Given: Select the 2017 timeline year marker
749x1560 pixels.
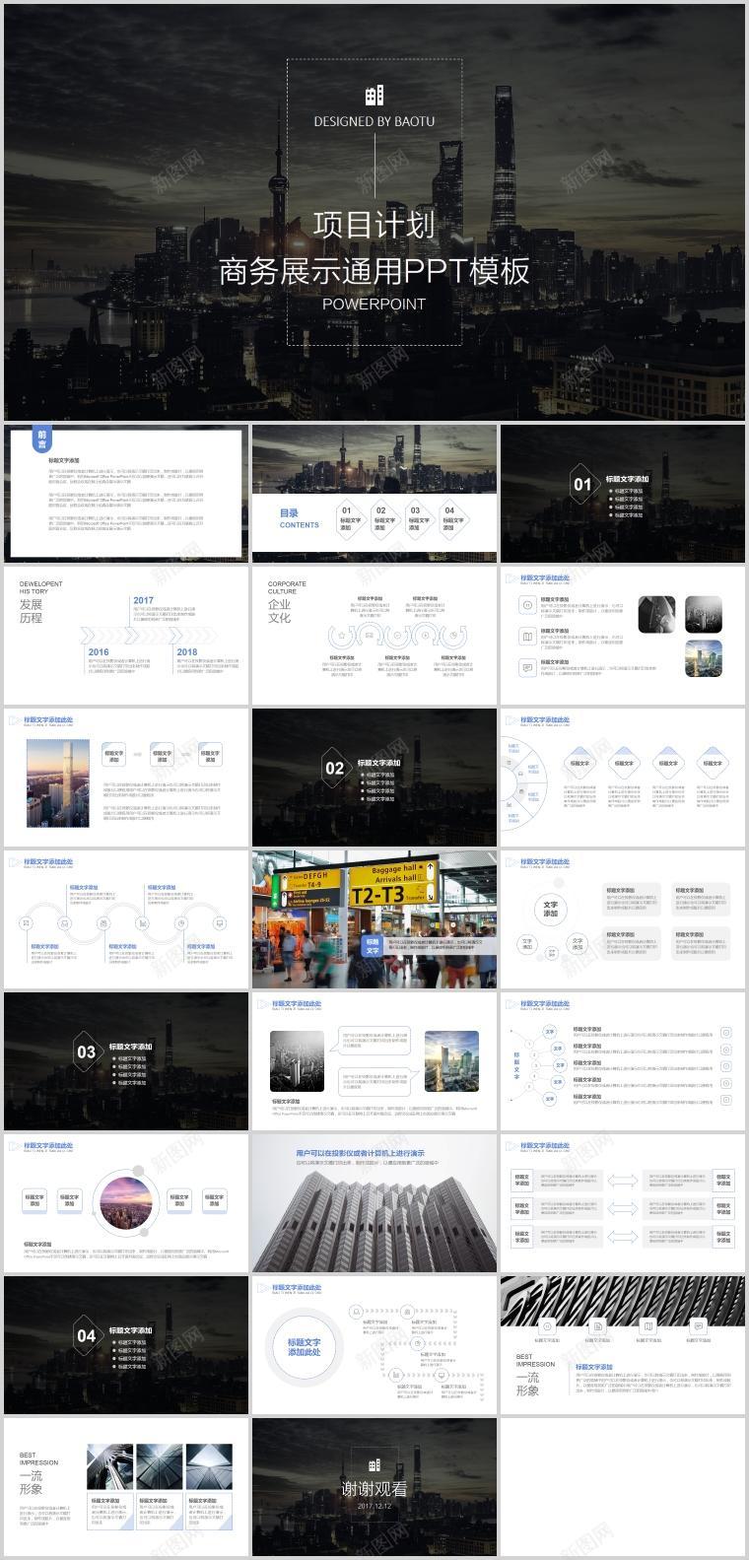Looking at the screenshot, I should [x=144, y=600].
